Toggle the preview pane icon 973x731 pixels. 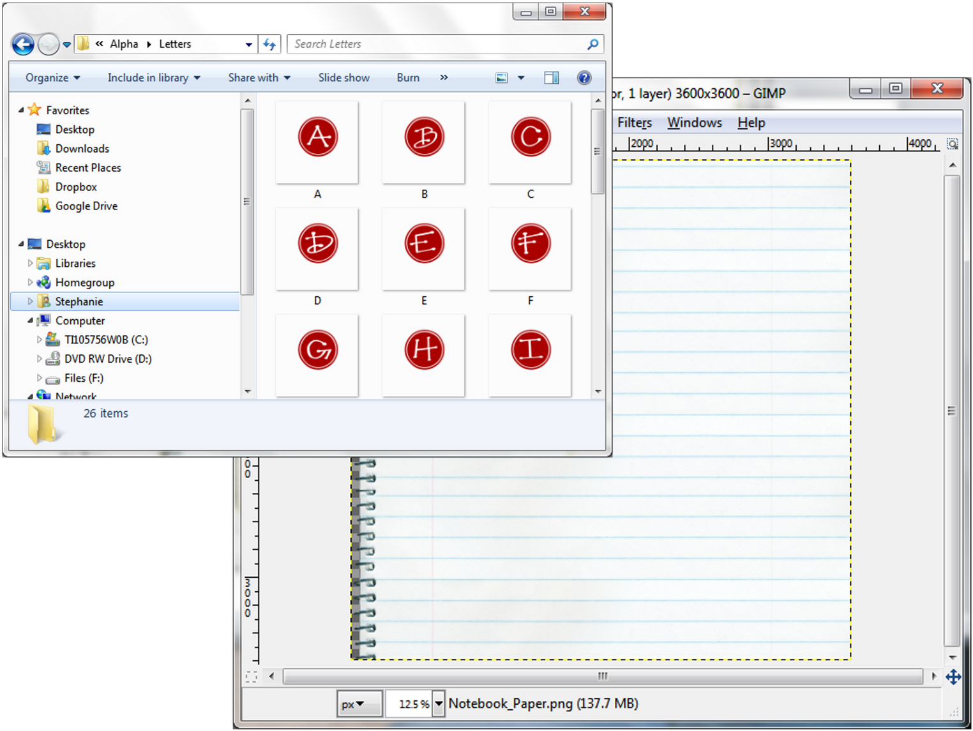(x=551, y=78)
